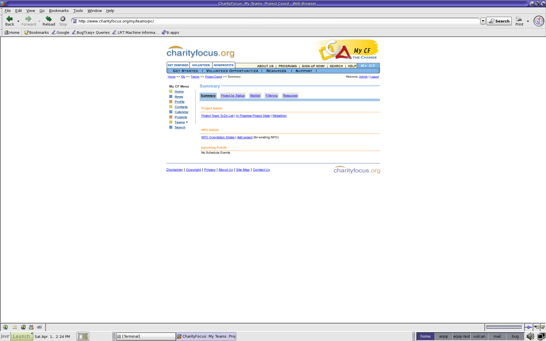Open the BugTraq+ Queries bookmark
The width and height of the screenshot is (546, 341).
91,32
